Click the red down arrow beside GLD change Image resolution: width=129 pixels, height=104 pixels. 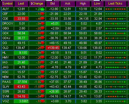(x=43, y=48)
